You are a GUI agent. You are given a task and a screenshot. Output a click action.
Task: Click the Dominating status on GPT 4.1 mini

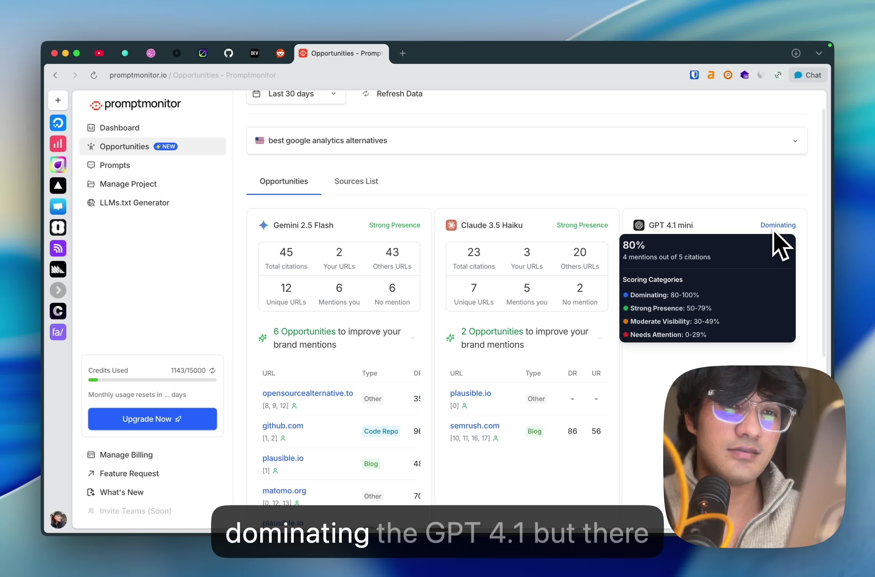pyautogui.click(x=778, y=225)
